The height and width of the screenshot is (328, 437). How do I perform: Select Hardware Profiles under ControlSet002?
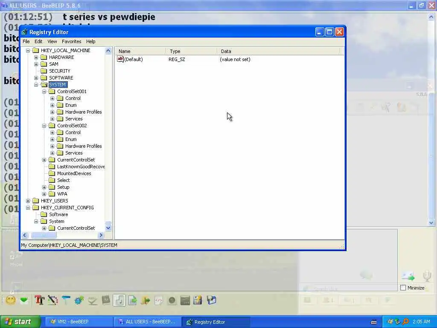click(83, 146)
